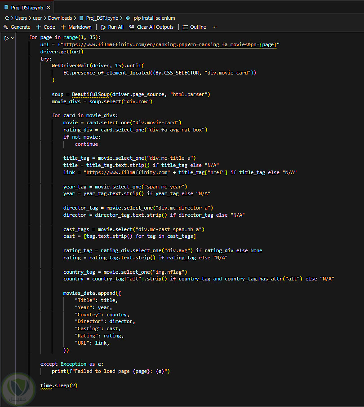Click the C: drive breadcrumb
The width and height of the screenshot is (364, 407).
(7, 18)
